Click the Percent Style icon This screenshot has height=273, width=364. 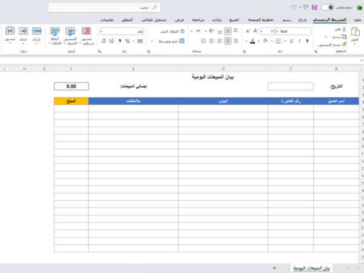(x=128, y=41)
